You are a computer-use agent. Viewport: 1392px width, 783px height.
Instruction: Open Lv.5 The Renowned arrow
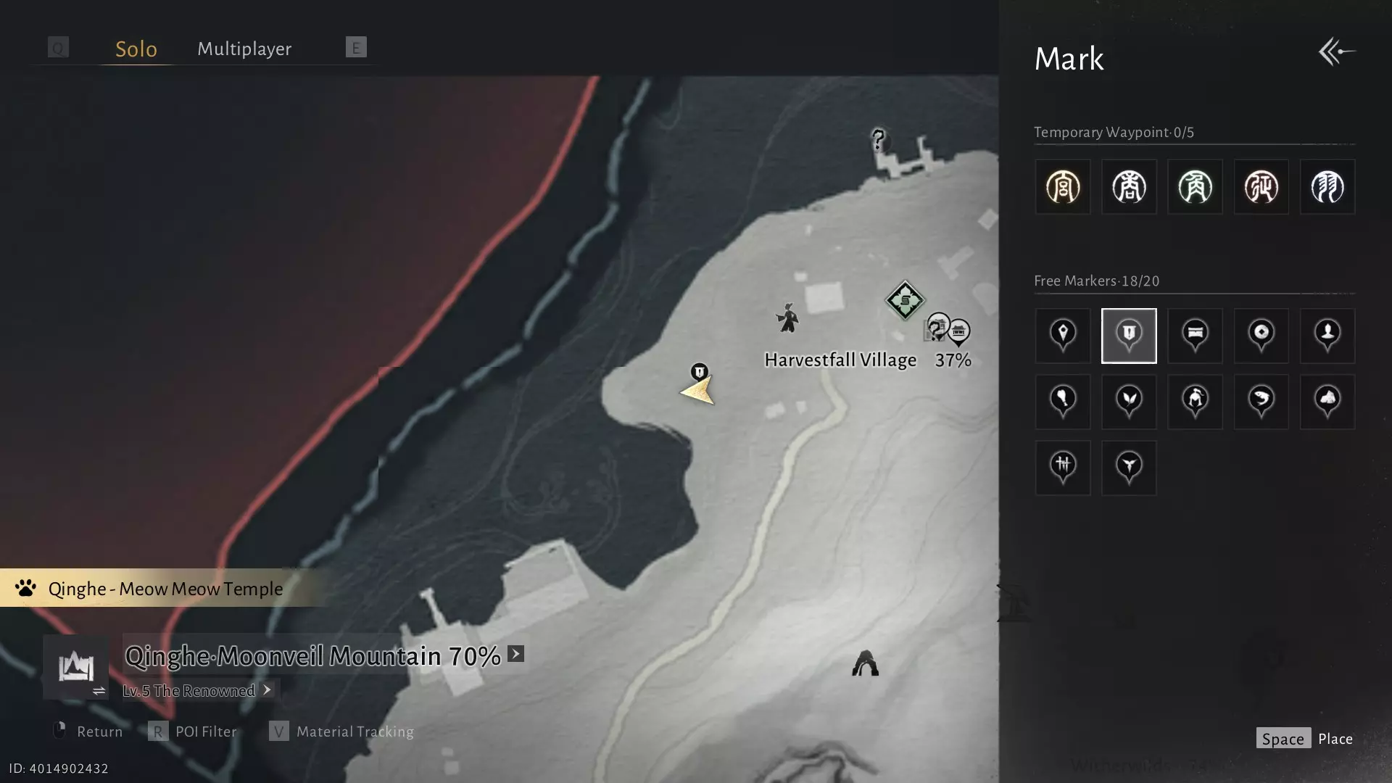[x=267, y=689]
